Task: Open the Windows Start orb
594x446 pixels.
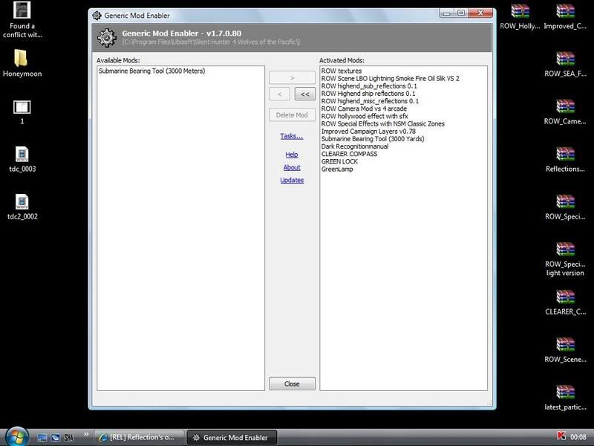Action: 16,437
